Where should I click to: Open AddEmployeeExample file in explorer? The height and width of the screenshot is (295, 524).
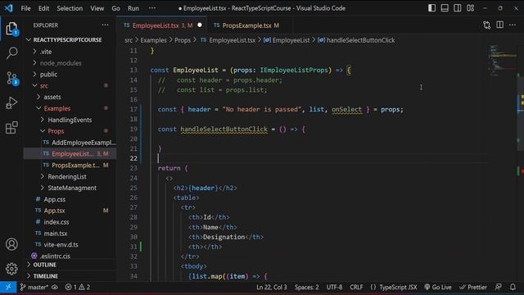pyautogui.click(x=84, y=143)
